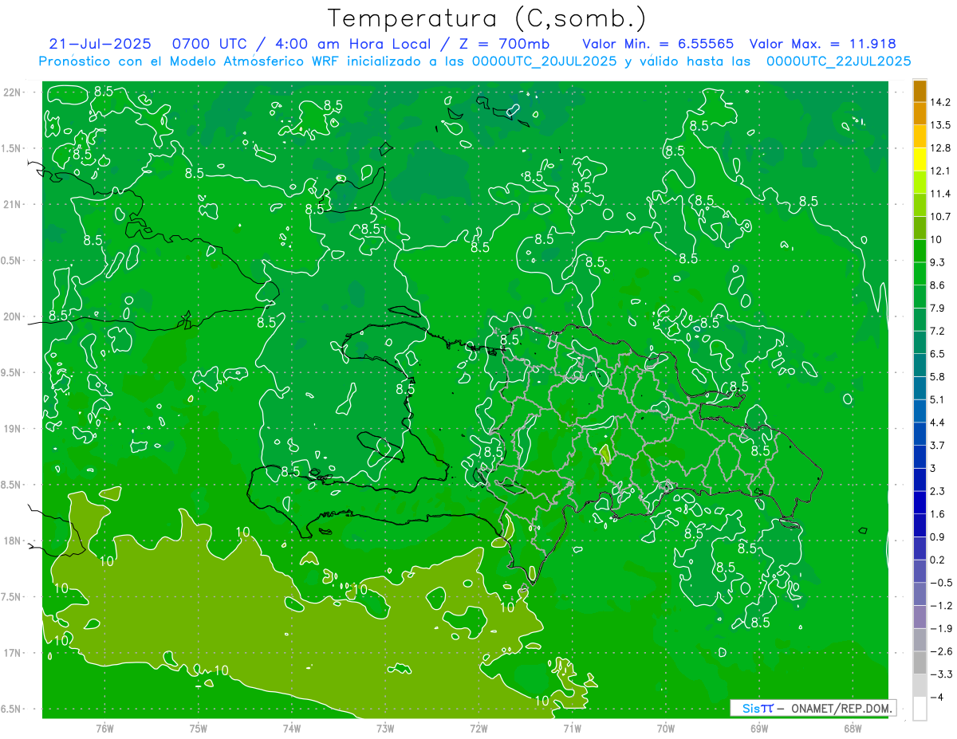Click the "75W" longitude axis label
This screenshot has width=957, height=739.
(x=199, y=729)
